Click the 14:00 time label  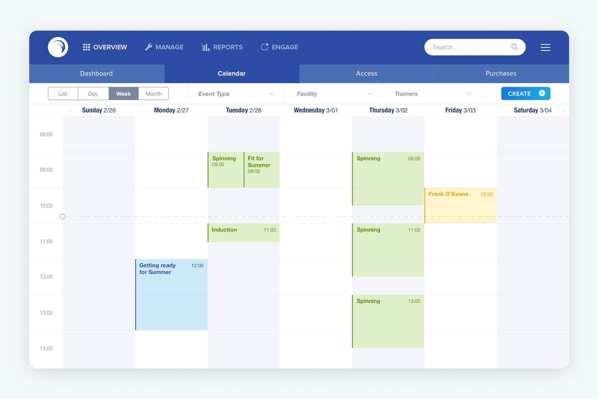tap(46, 348)
